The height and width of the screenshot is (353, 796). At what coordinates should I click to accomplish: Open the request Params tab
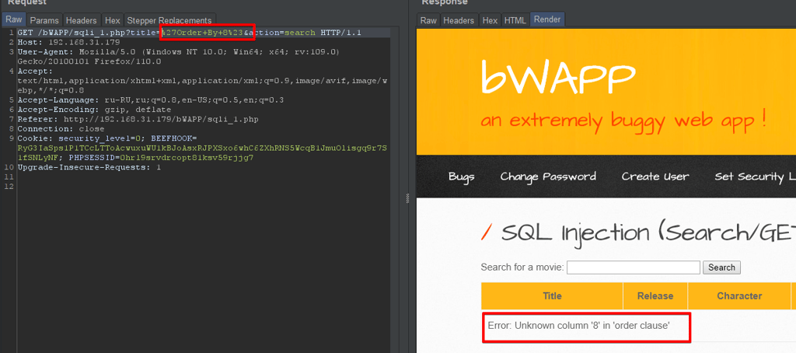44,20
